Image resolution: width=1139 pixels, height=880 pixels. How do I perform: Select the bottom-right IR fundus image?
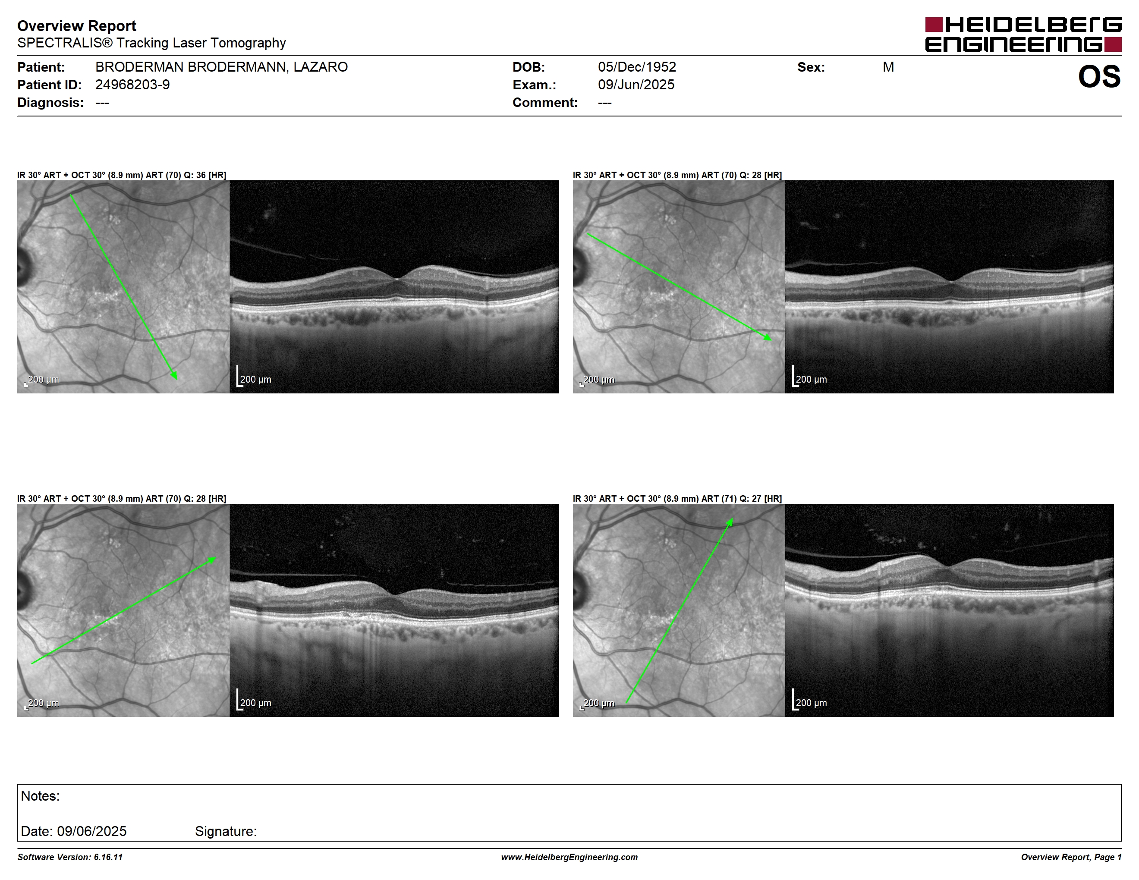(x=679, y=610)
